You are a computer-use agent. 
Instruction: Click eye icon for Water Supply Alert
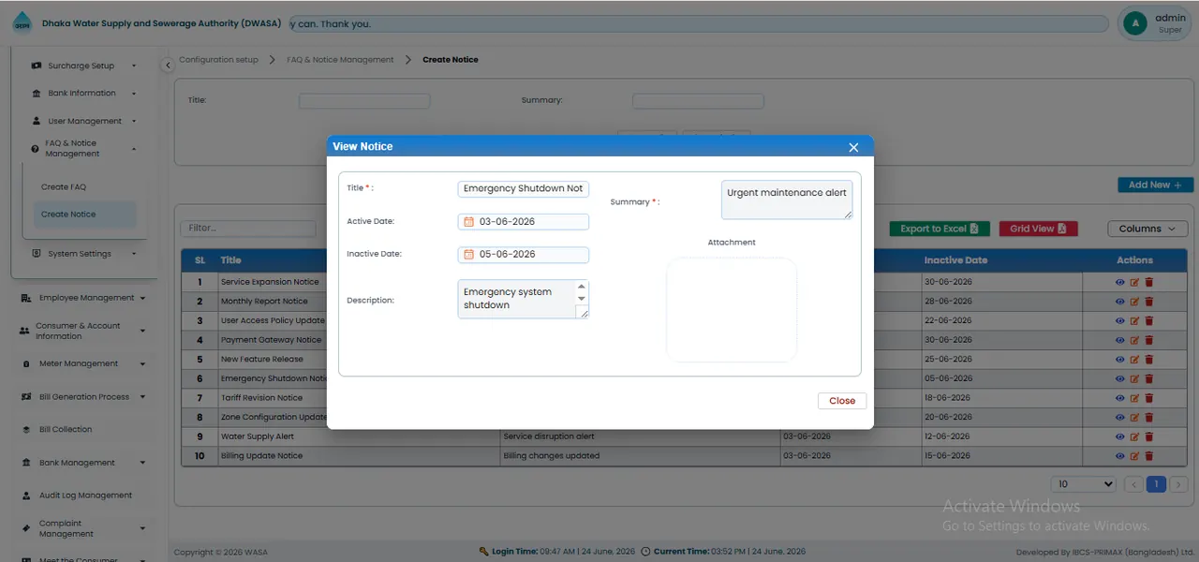click(x=1120, y=436)
